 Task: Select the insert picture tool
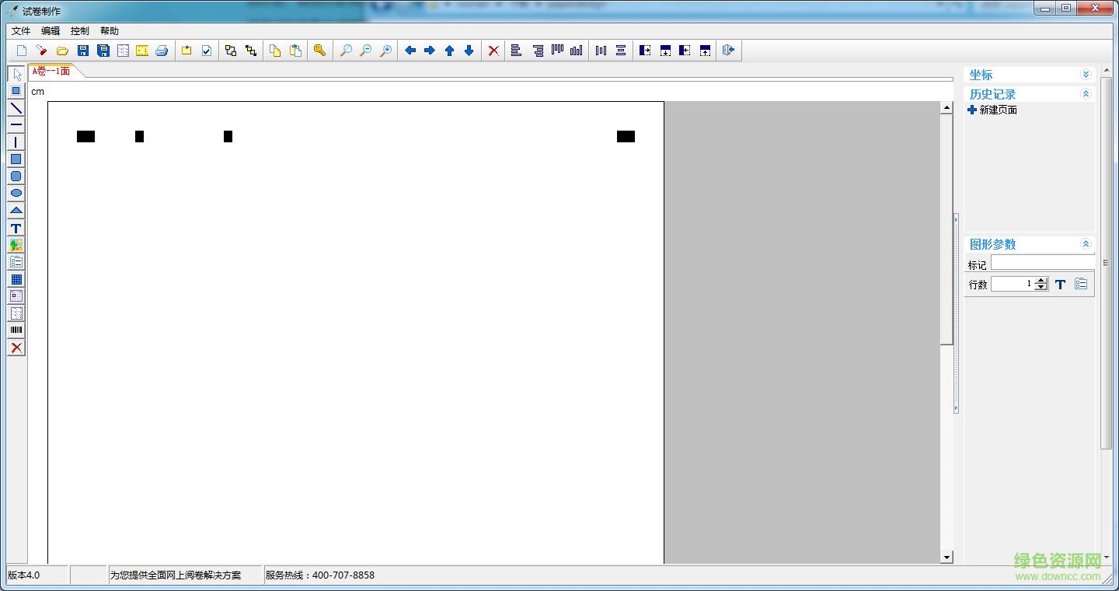click(16, 245)
